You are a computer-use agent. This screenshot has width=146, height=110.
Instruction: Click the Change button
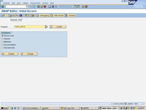[x=29, y=54]
